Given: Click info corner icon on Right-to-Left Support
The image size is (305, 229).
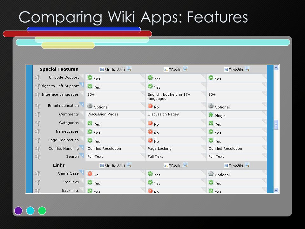Looking at the screenshot, I should (x=82, y=84).
